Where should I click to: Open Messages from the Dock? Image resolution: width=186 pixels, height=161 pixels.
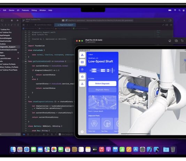[x=33, y=149]
